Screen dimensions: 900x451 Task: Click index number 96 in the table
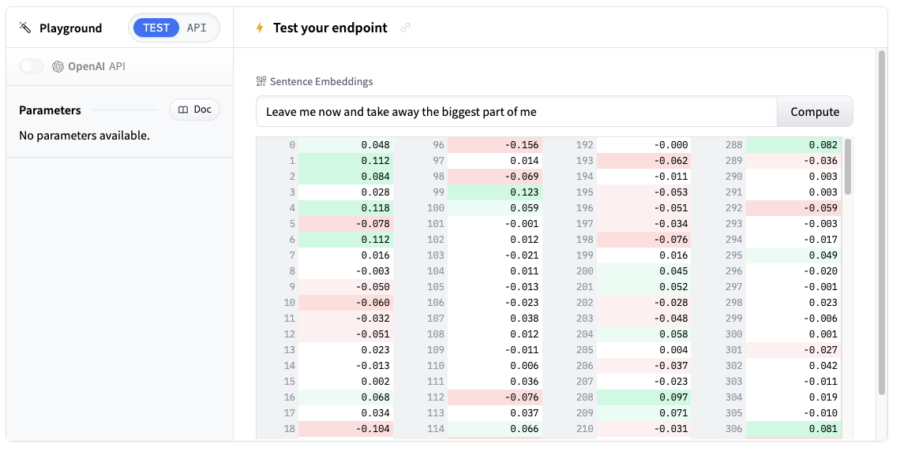438,145
